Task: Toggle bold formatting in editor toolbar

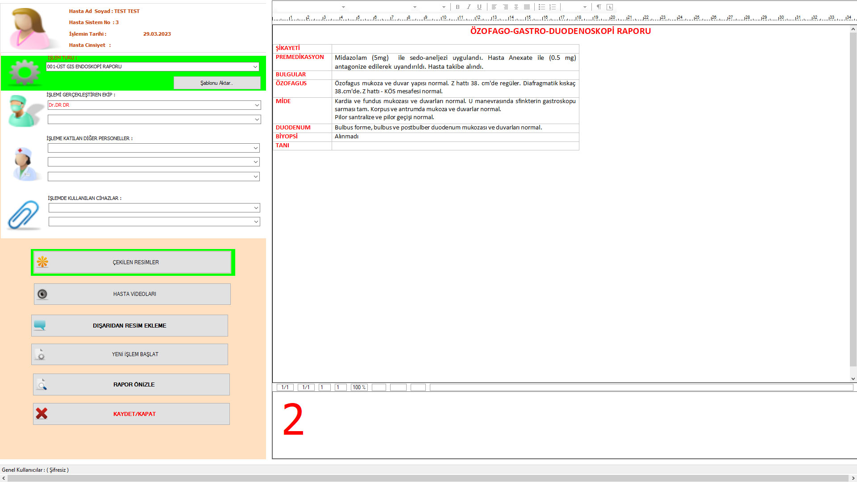Action: [458, 7]
